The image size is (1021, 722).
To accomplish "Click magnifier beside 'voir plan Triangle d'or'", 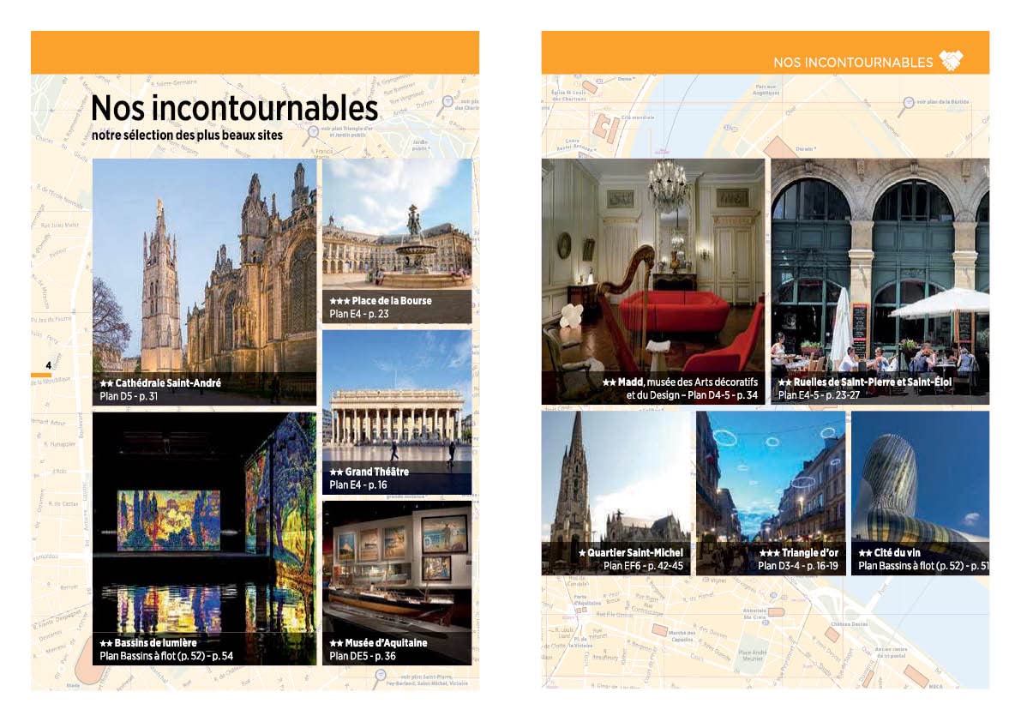I will pyautogui.click(x=314, y=133).
